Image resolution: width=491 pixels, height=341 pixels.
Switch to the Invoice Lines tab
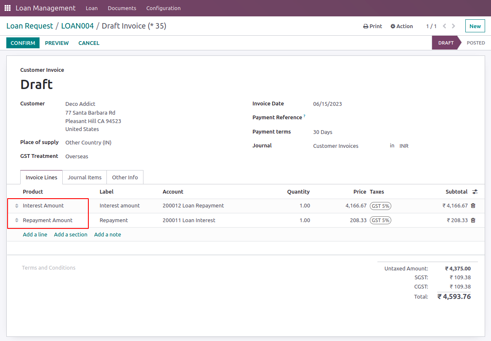pos(41,177)
